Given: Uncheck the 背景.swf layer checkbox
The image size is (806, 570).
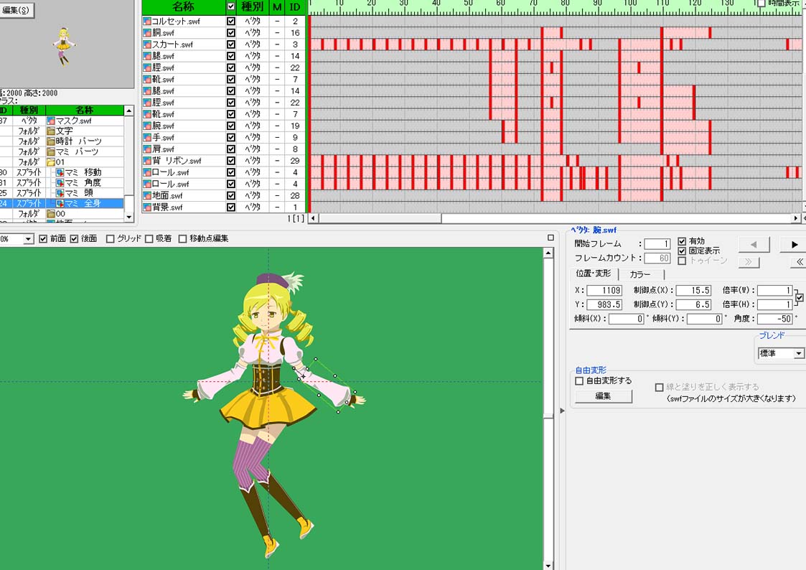Looking at the screenshot, I should click(x=231, y=207).
